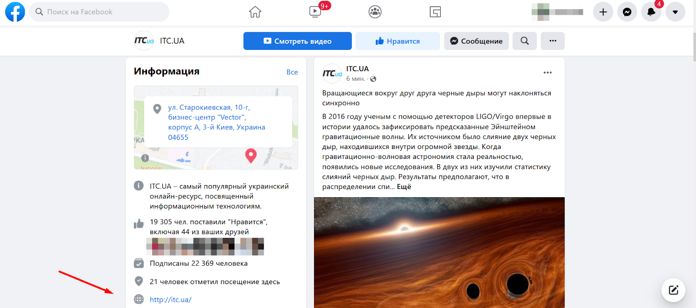Click the followers checkmark icon
This screenshot has width=696, height=308.
[x=139, y=263]
